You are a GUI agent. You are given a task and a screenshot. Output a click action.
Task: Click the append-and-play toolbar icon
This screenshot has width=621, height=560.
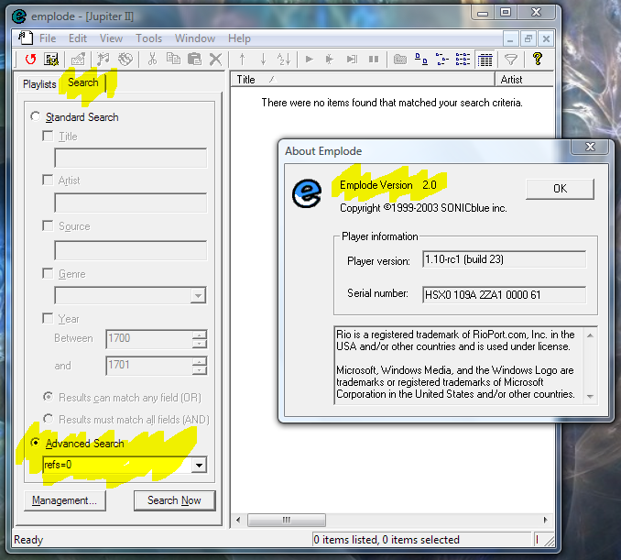pyautogui.click(x=330, y=60)
